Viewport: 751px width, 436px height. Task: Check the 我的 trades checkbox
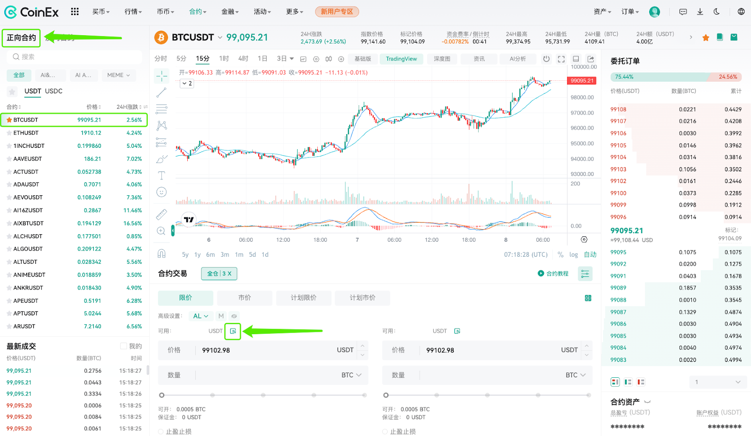click(x=124, y=346)
